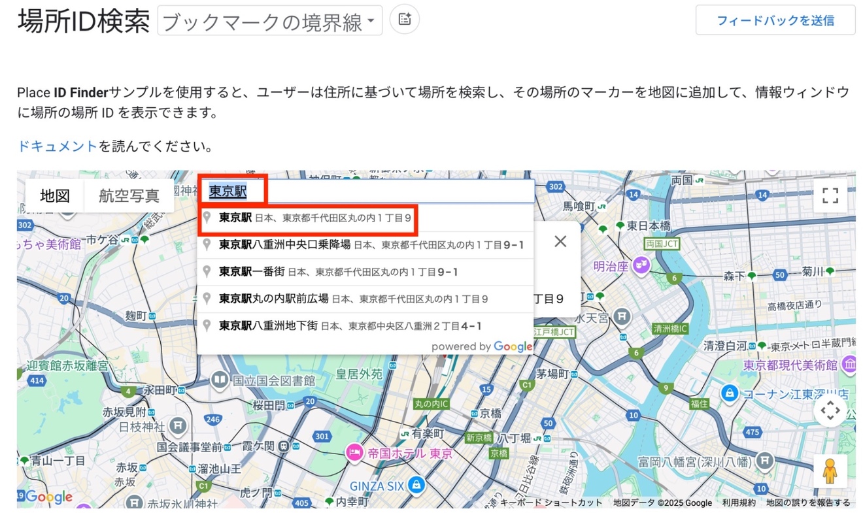Screen dimensions: 863x513
Task: Click the 森下 station label
Action: (734, 276)
